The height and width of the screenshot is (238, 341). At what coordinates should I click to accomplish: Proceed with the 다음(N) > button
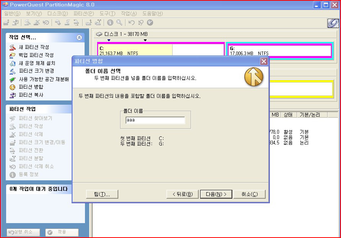click(x=216, y=194)
